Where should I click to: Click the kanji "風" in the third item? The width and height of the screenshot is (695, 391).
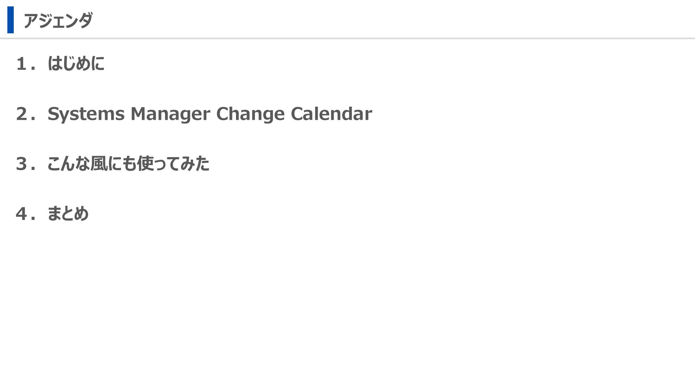(x=99, y=164)
